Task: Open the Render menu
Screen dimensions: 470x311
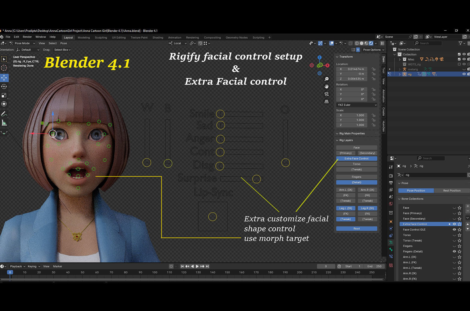Action: [27, 37]
